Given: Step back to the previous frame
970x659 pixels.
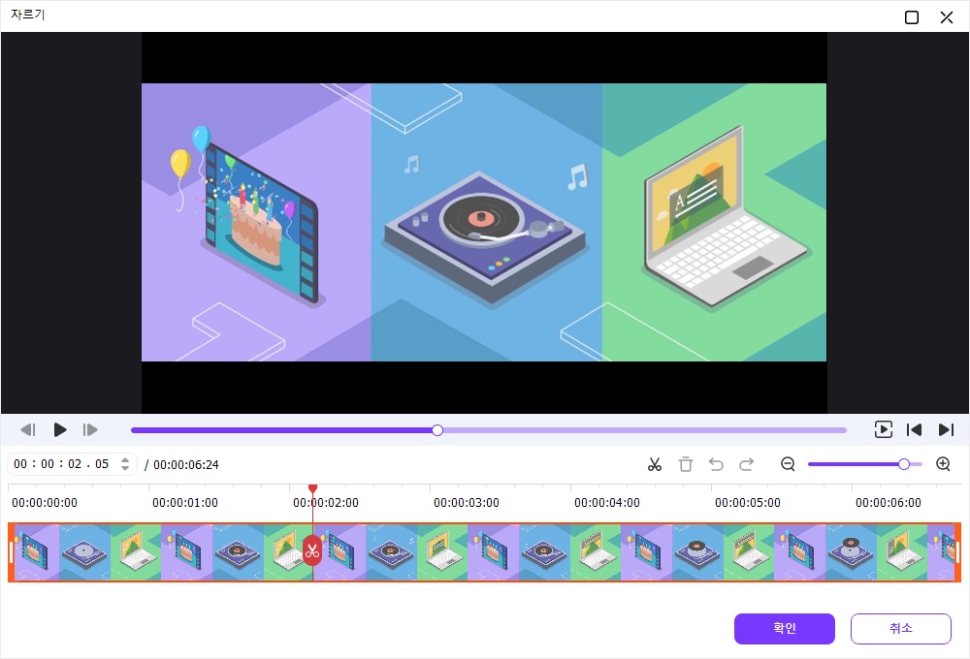Looking at the screenshot, I should (28, 429).
